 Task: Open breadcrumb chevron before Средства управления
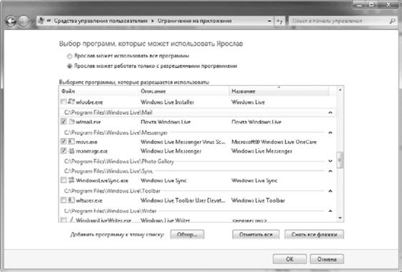coord(49,21)
